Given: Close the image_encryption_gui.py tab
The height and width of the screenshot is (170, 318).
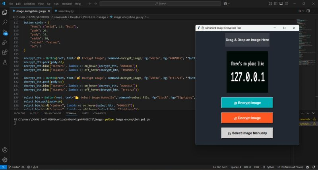Looking at the screenshot, I should point(48,11).
